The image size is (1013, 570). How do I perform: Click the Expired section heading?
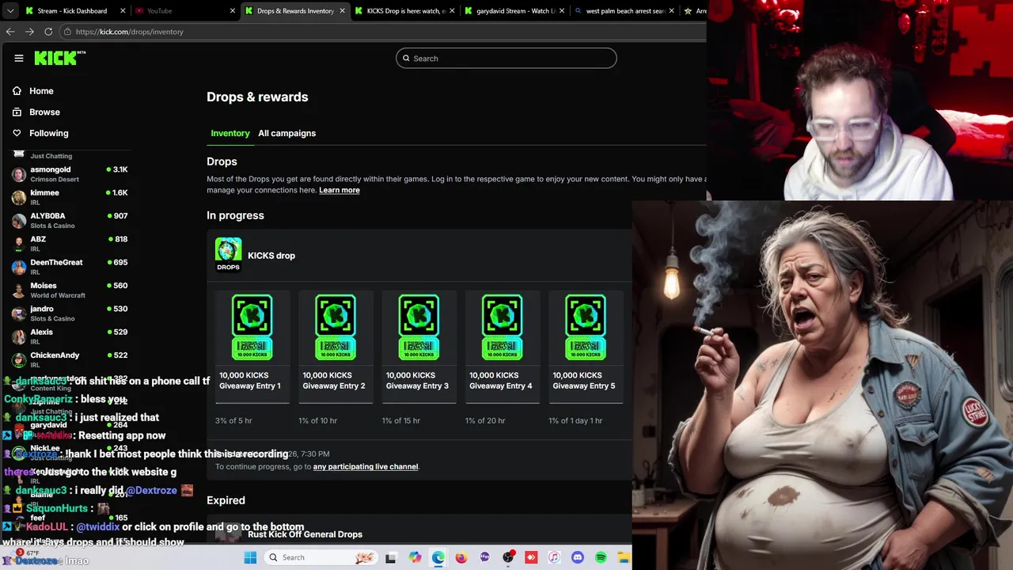click(x=226, y=500)
